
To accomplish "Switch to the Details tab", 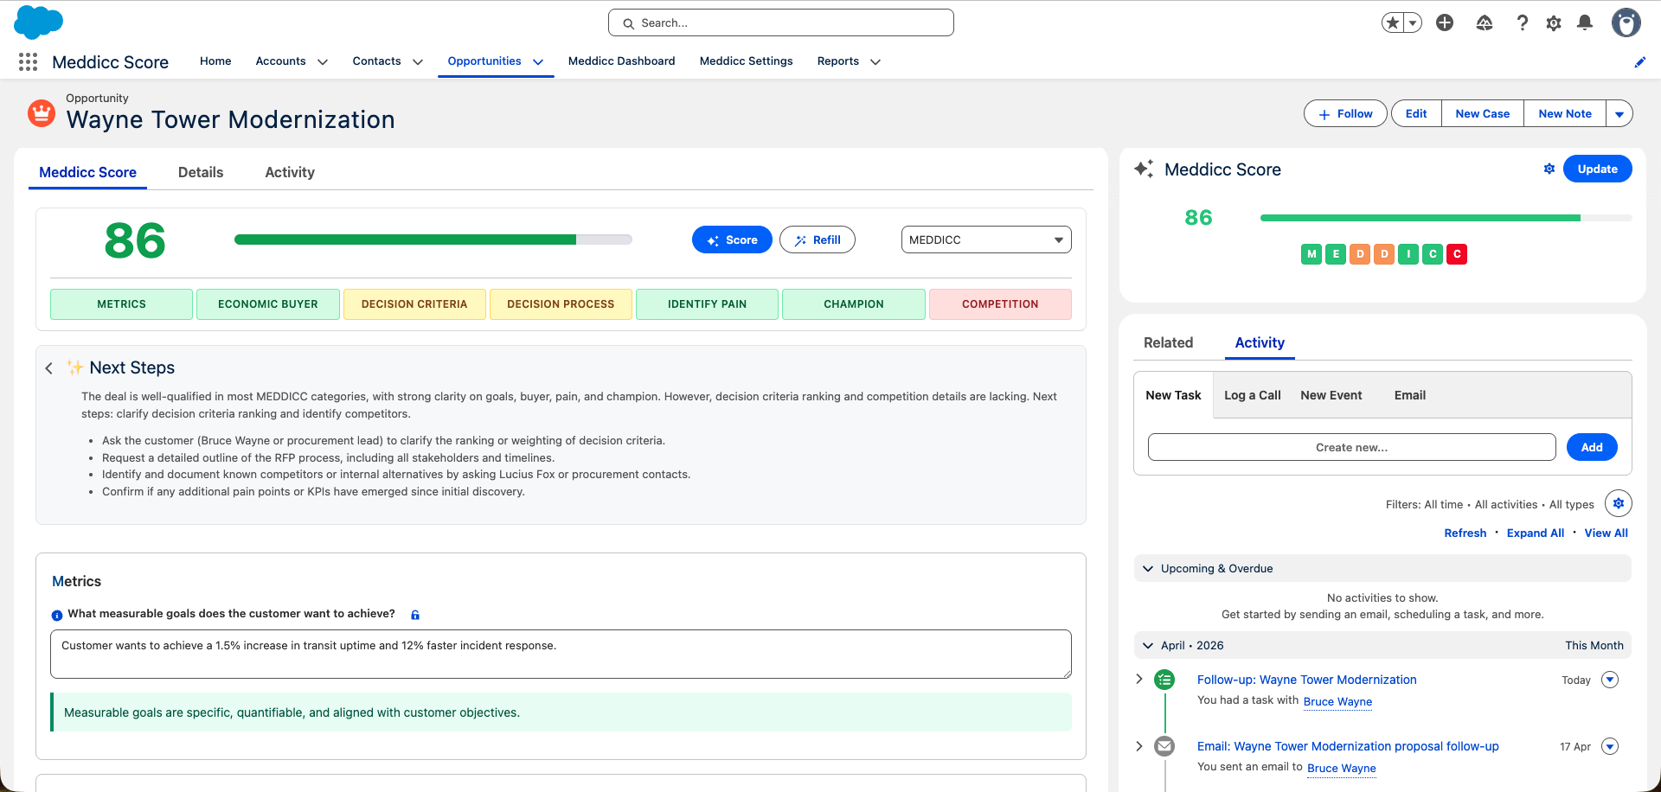I will point(201,172).
